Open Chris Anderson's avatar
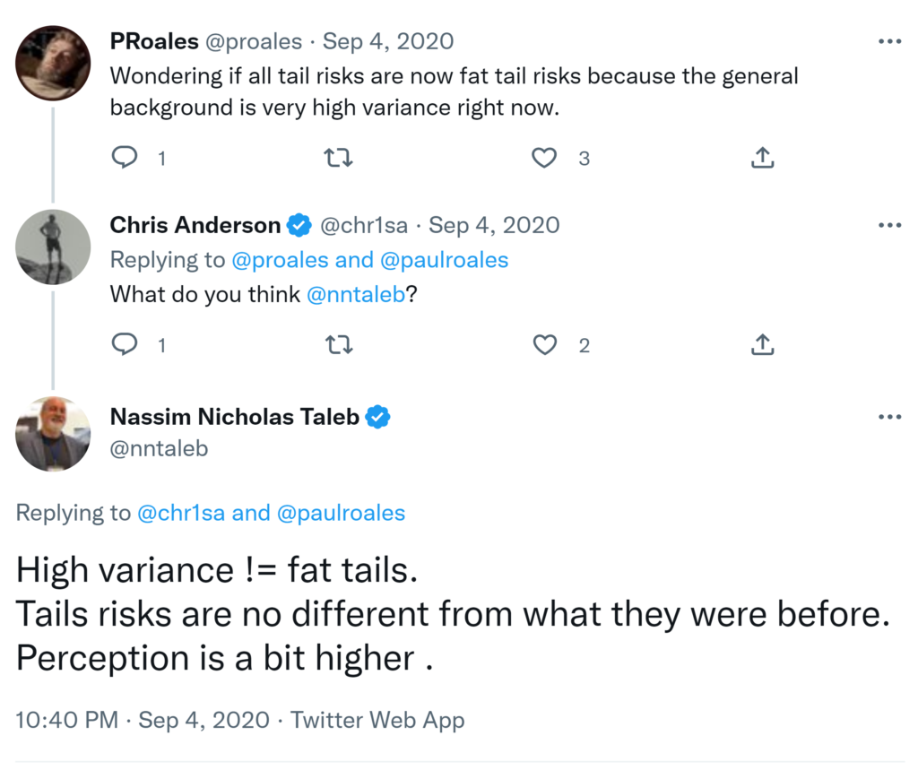 (53, 247)
